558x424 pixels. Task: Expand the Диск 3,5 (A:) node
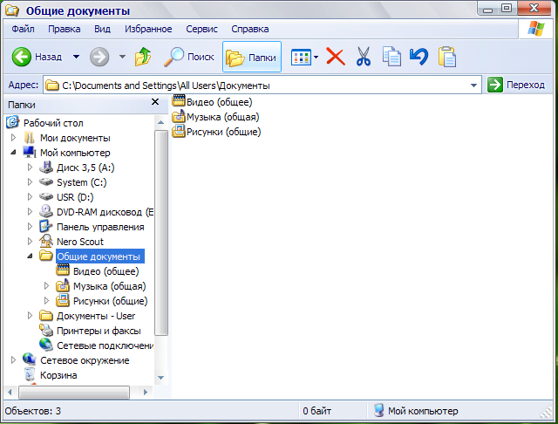[x=30, y=167]
